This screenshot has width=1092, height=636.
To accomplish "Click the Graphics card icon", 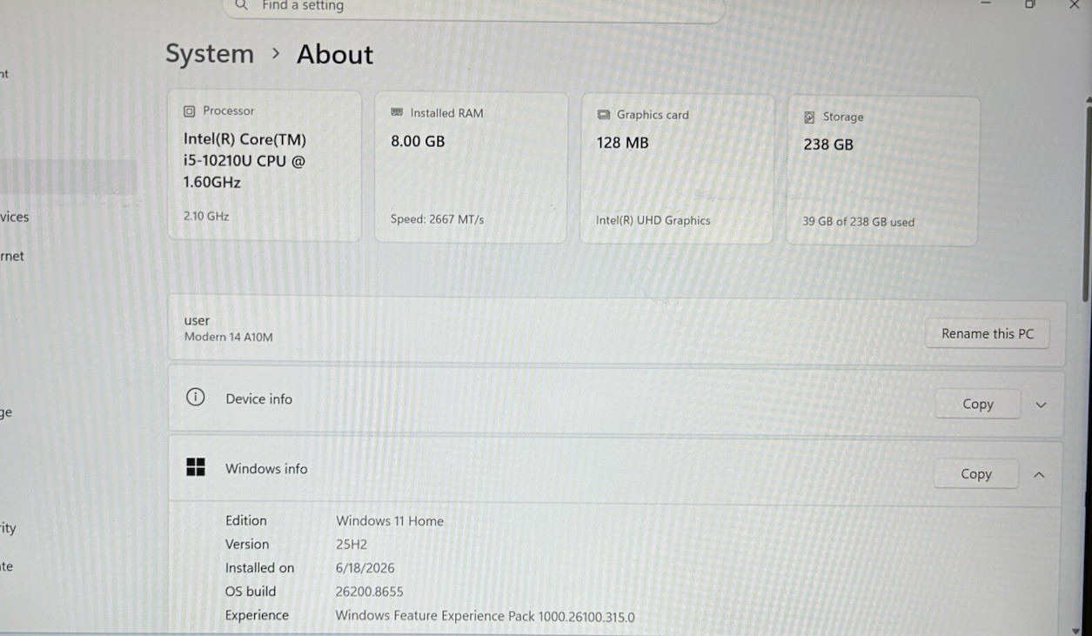I will point(604,115).
